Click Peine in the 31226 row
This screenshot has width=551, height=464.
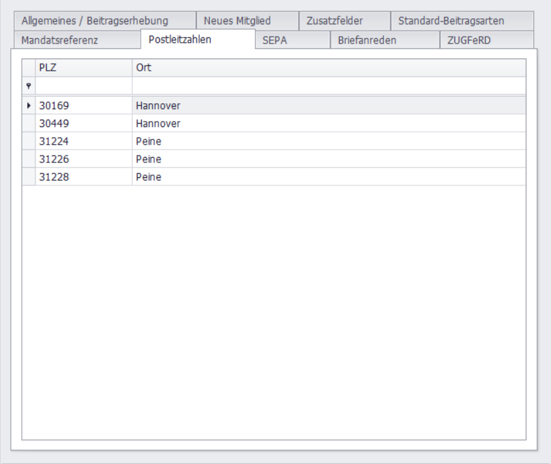pos(148,159)
